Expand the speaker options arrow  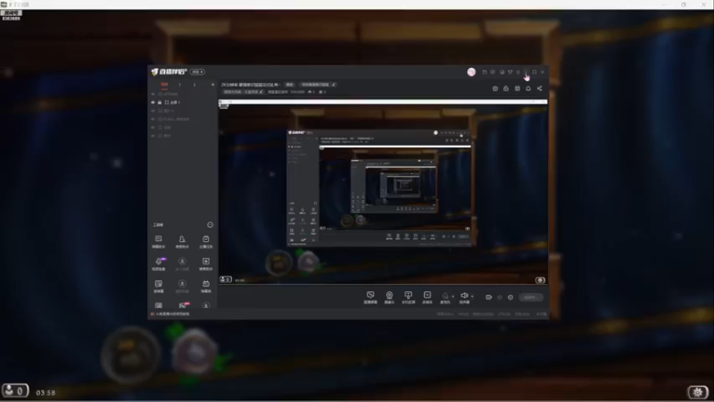(x=472, y=297)
